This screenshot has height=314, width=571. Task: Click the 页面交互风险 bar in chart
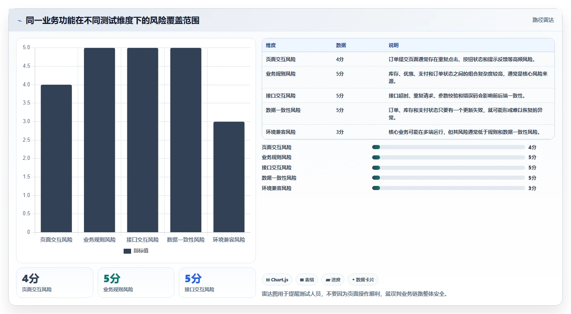pyautogui.click(x=56, y=158)
